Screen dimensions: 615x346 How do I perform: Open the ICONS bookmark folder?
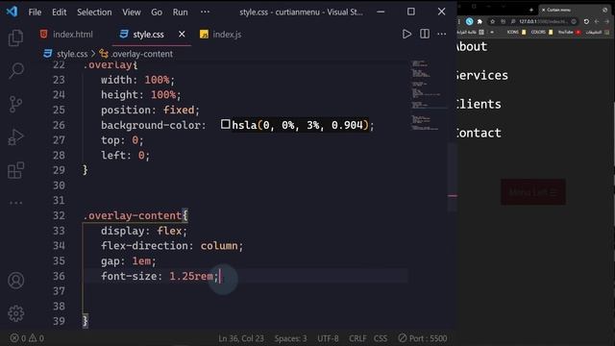click(x=516, y=32)
